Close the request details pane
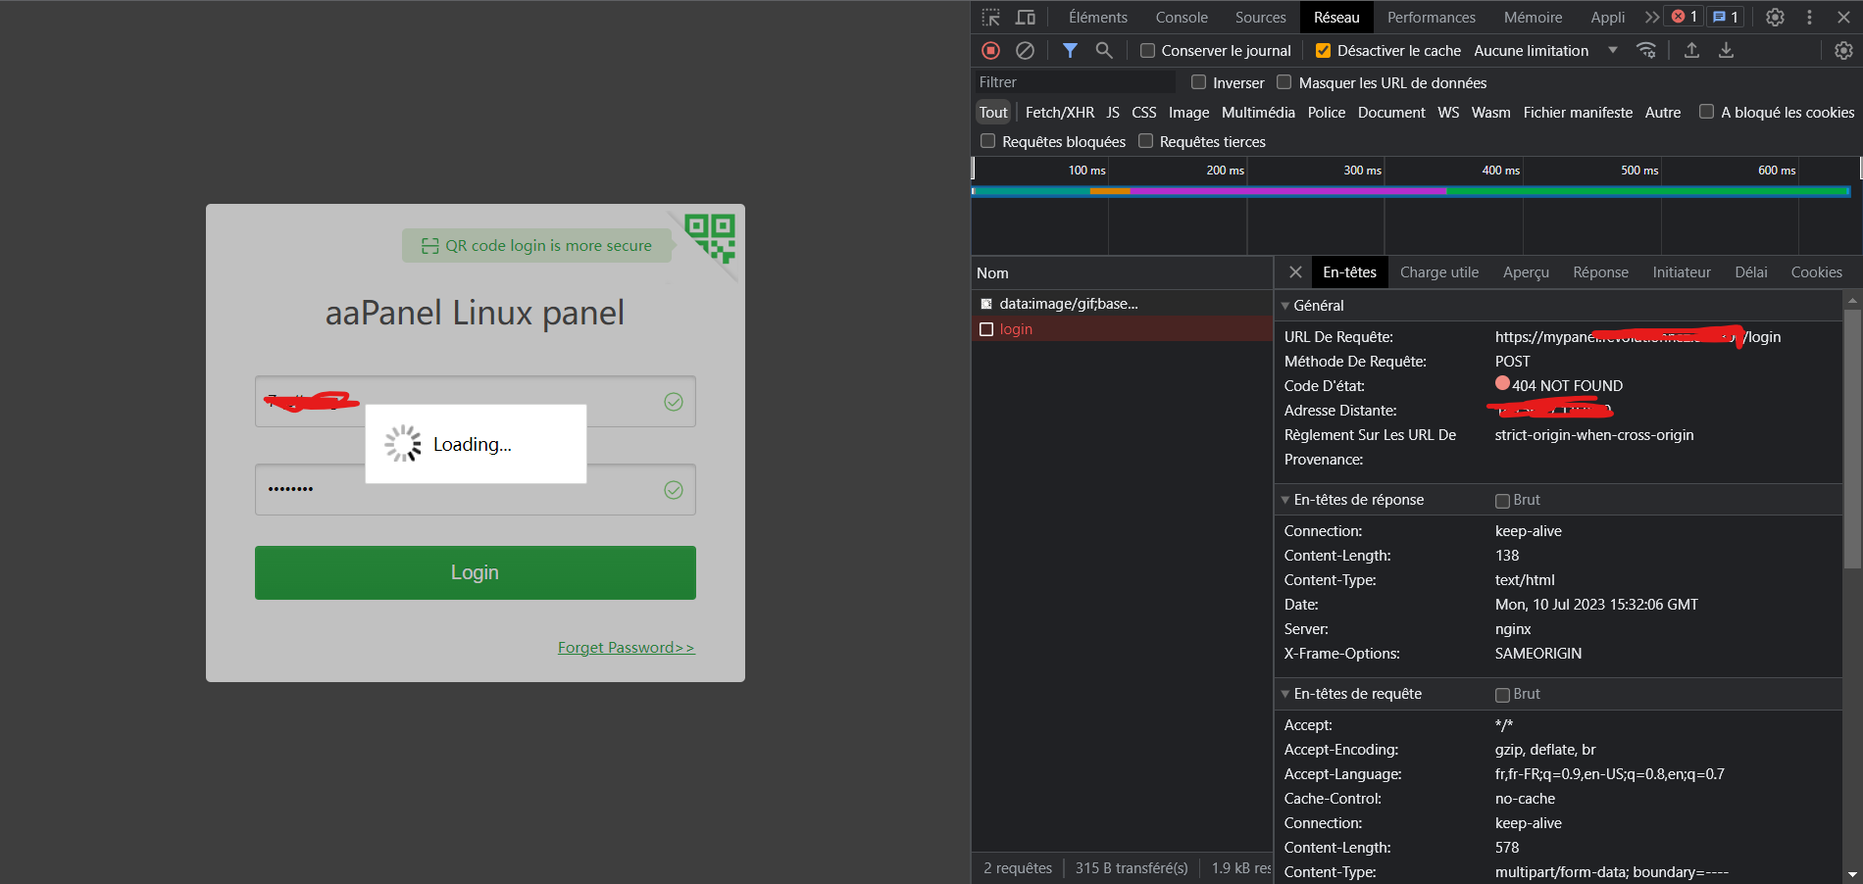Image resolution: width=1863 pixels, height=884 pixels. [1295, 272]
